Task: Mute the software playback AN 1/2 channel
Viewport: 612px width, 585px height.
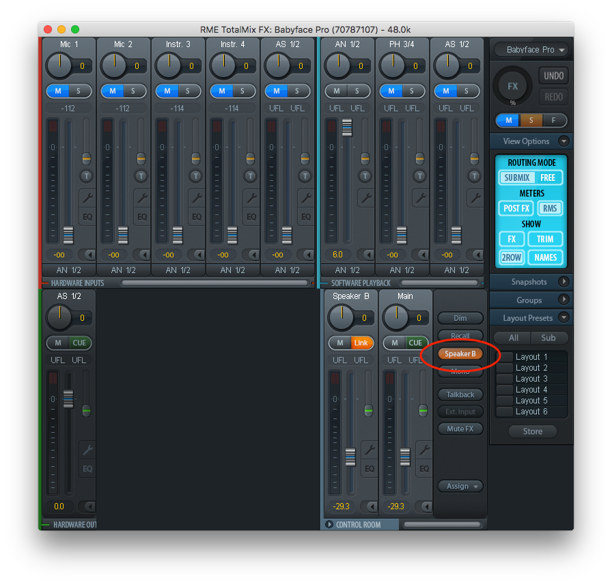Action: (x=337, y=91)
